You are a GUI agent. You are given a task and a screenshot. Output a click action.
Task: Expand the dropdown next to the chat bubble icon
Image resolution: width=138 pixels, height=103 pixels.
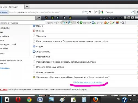pos(60,23)
